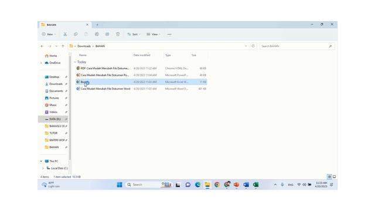Open recent locations dropdown arrow

point(56,46)
